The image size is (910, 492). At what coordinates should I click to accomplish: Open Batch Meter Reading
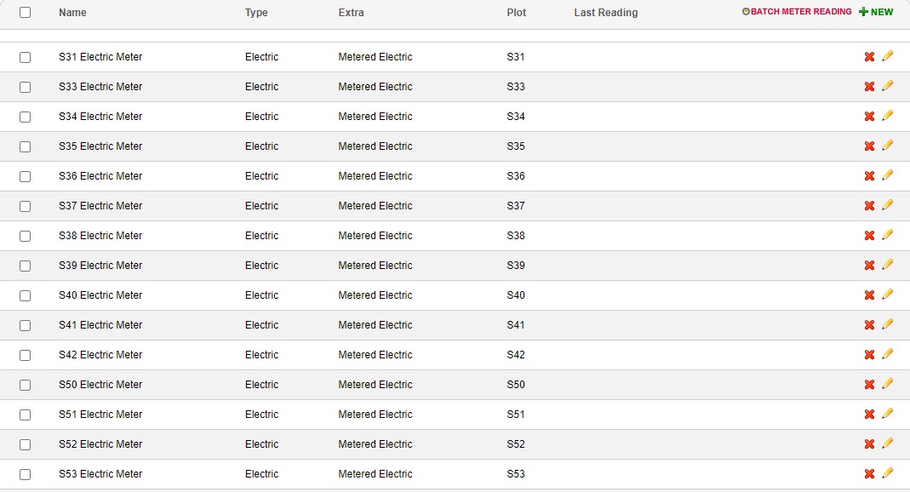797,12
